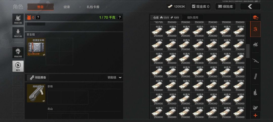Click the back arrow at top right
This screenshot has height=122, width=273.
250,7
